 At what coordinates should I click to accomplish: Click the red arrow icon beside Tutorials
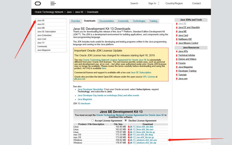click(177, 75)
